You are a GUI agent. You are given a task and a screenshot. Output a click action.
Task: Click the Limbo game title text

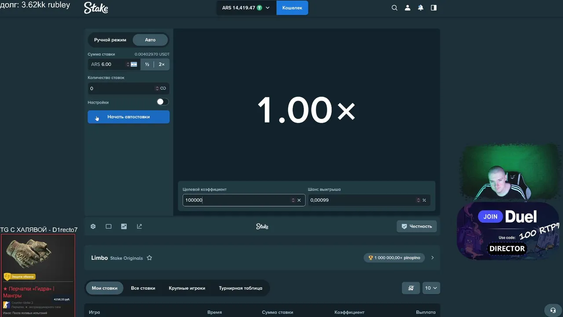point(99,258)
